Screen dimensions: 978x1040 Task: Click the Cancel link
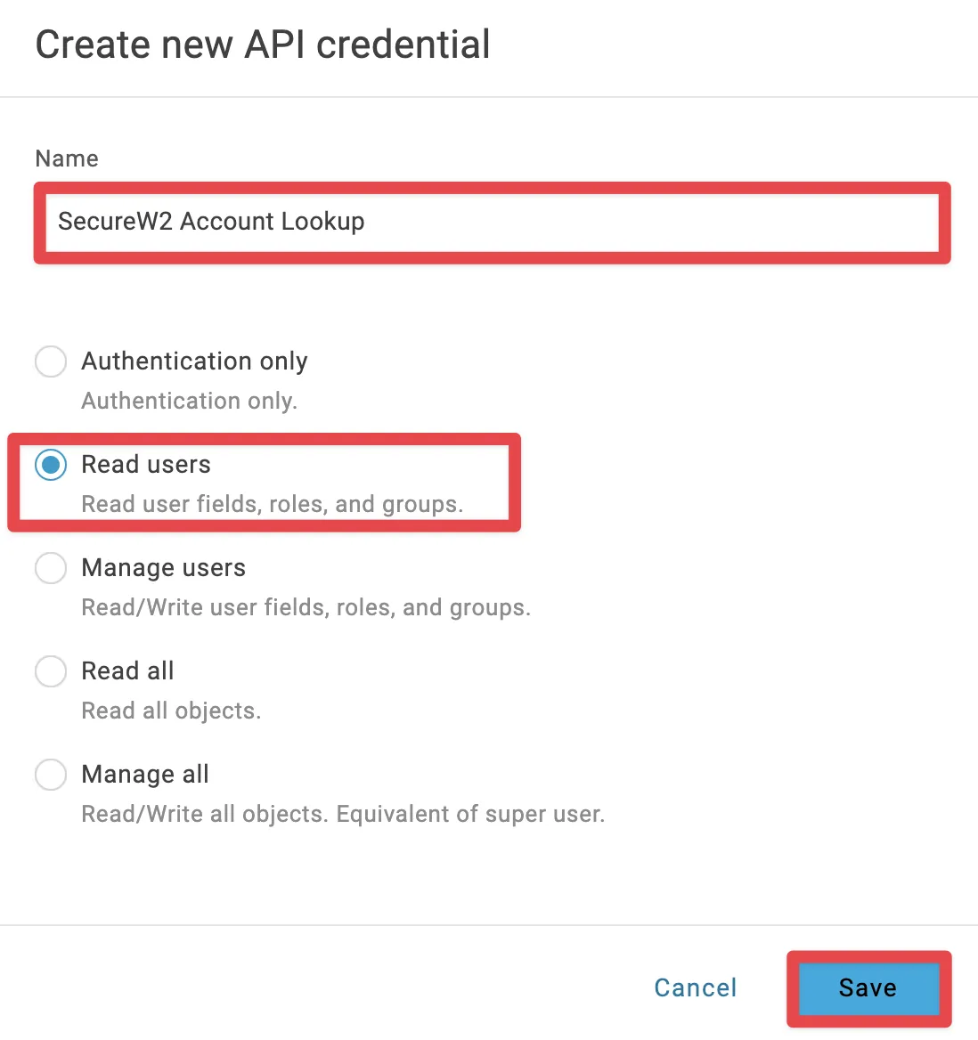[695, 987]
